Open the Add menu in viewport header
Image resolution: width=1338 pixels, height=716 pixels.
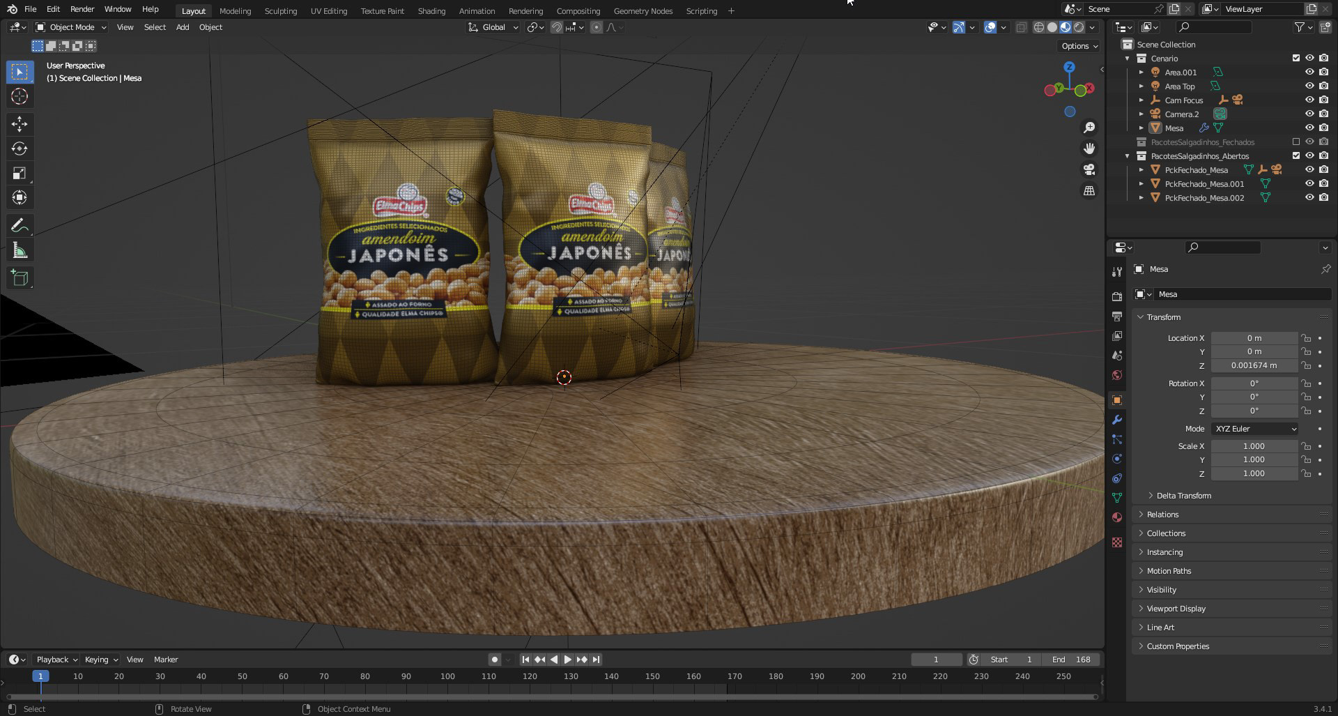[182, 27]
